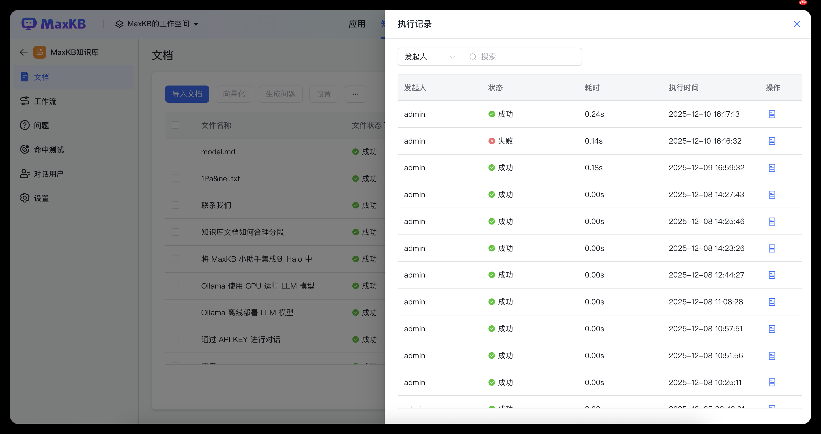Expand the 发起人 filter dropdown

tap(430, 56)
